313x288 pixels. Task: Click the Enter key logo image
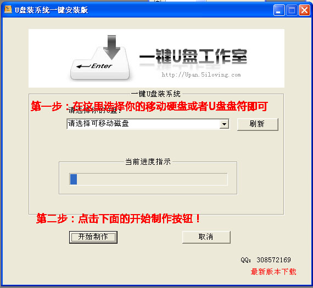[100, 63]
